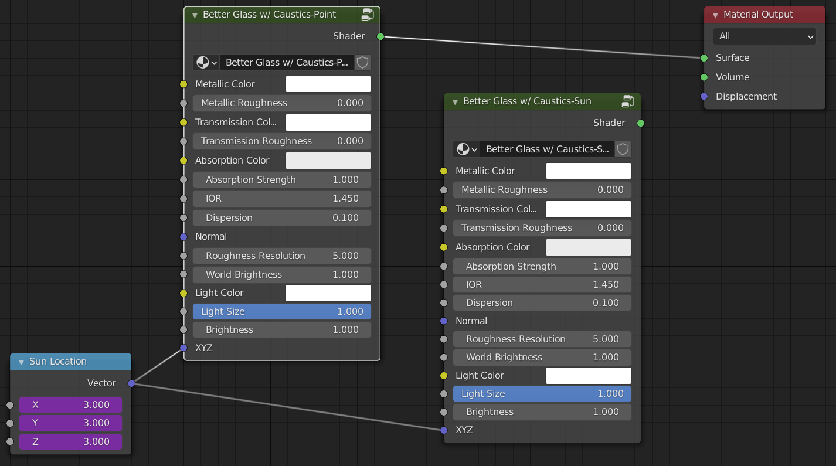Image resolution: width=836 pixels, height=466 pixels.
Task: Click the Dispersion slider on Caustics-Sun node
Action: coord(542,302)
